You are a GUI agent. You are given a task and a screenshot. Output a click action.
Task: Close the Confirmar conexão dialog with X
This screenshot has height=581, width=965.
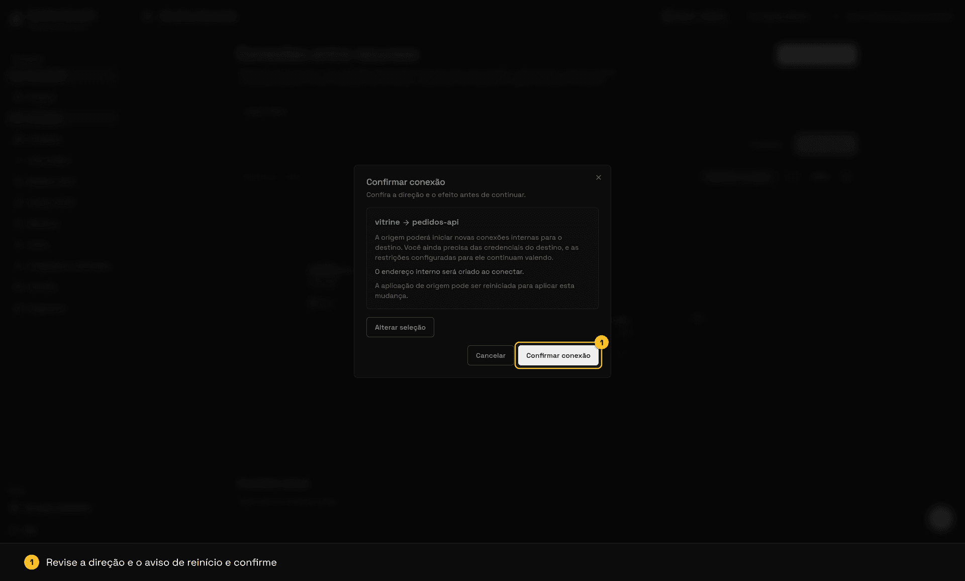(598, 177)
